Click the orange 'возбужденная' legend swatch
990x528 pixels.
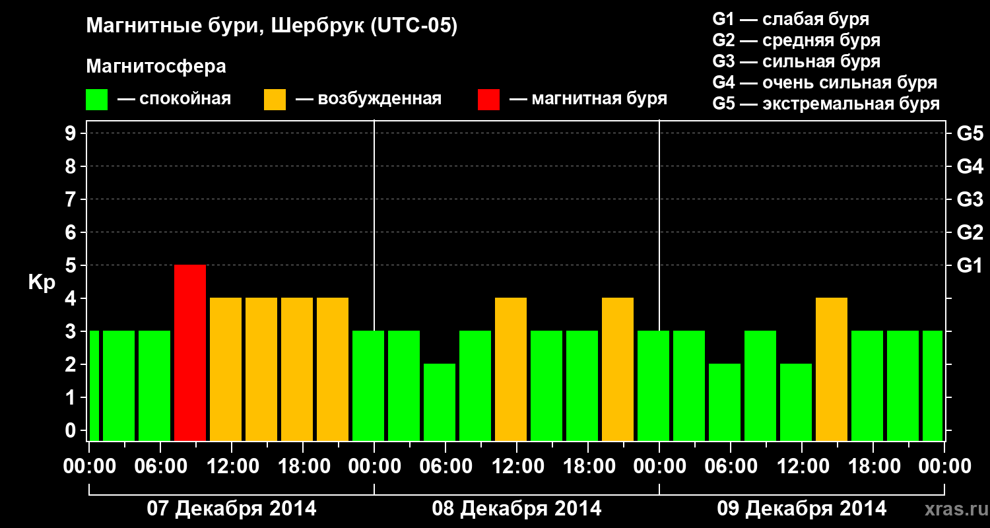pyautogui.click(x=275, y=100)
